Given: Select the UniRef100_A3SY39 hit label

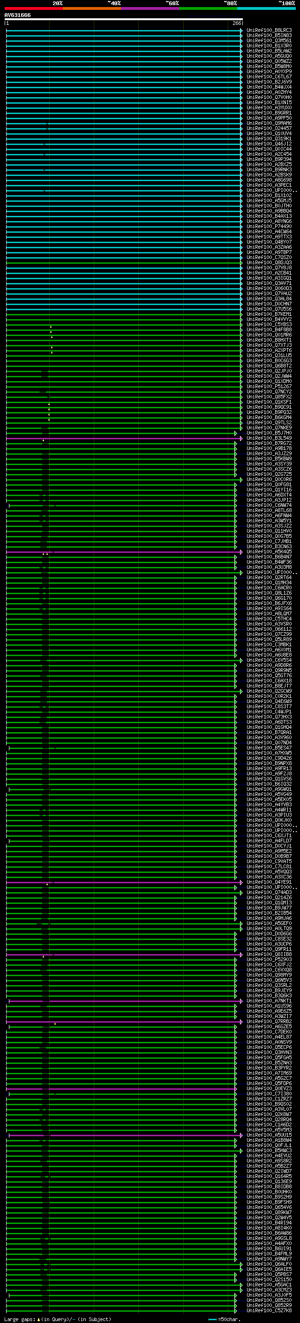Looking at the screenshot, I should pyautogui.click(x=269, y=464).
